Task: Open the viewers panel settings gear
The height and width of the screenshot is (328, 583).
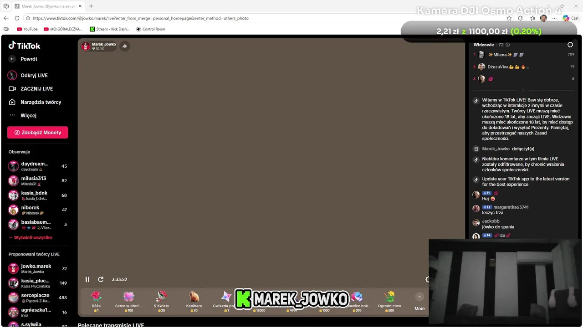Action: (x=570, y=45)
